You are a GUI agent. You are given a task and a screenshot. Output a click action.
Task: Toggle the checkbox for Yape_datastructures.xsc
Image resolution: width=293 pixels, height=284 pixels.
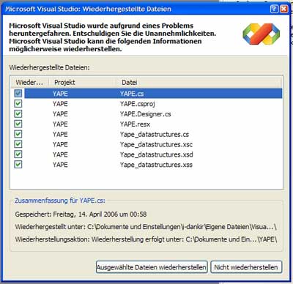(x=18, y=144)
